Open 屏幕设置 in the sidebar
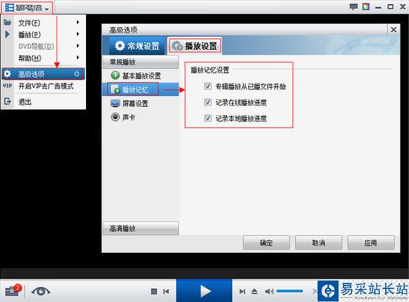Image resolution: width=409 pixels, height=302 pixels. coord(141,104)
